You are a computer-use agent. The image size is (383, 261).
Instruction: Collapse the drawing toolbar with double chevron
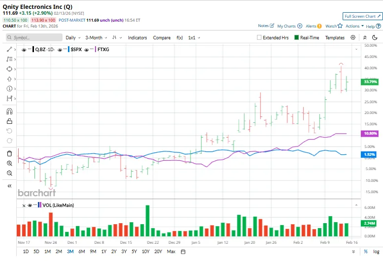9,186
